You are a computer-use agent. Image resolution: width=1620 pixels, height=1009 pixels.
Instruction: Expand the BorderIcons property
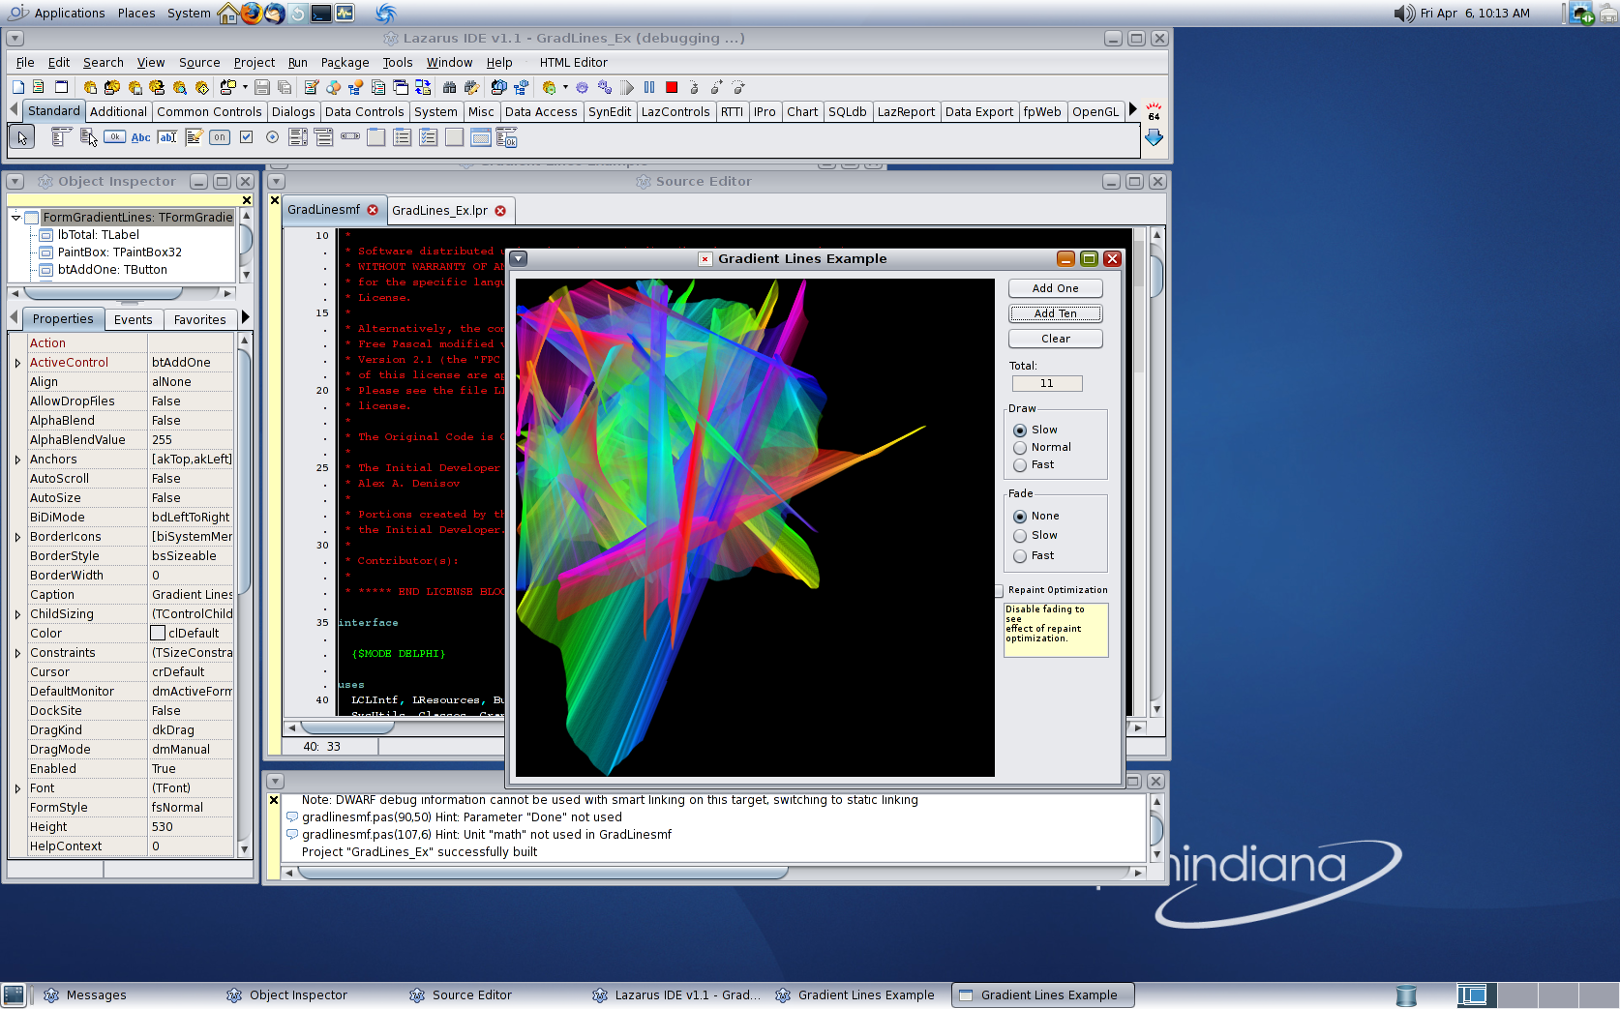tap(17, 537)
